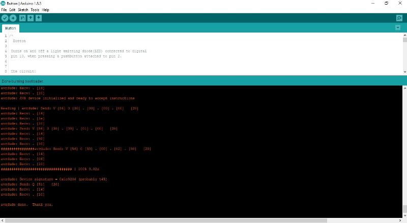Click 'avrdude done. Thank you.' console line
The height and width of the screenshot is (223, 407).
27,204
